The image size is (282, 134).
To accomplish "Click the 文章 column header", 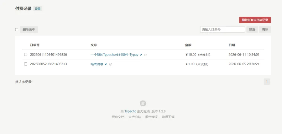I will (94, 45).
